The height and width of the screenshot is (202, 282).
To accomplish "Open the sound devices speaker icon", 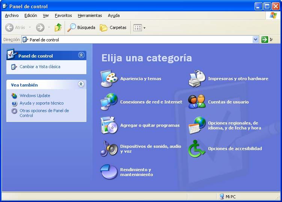I will point(109,149).
